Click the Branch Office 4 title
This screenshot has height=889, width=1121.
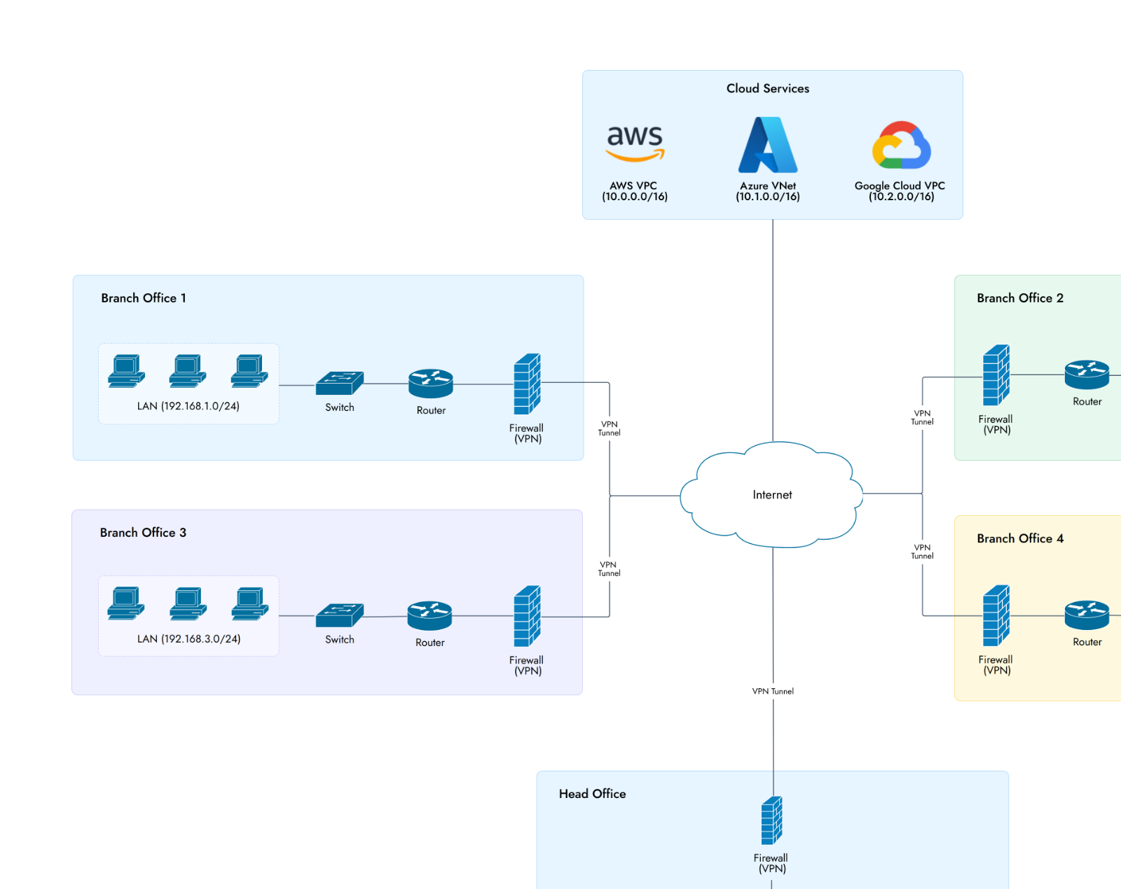(1020, 538)
